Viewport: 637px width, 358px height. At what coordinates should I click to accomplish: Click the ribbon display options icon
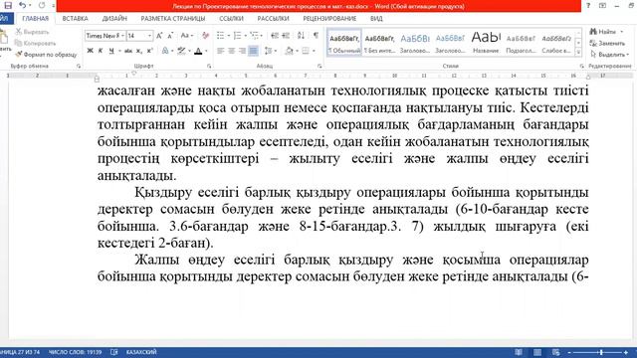[x=602, y=6]
